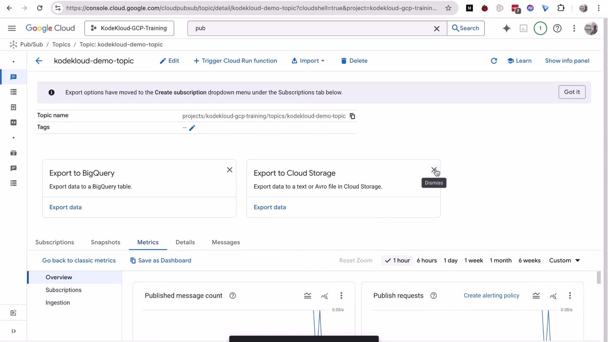This screenshot has width=608, height=342.
Task: Dismiss the Export to BigQuery card
Action: tap(230, 170)
